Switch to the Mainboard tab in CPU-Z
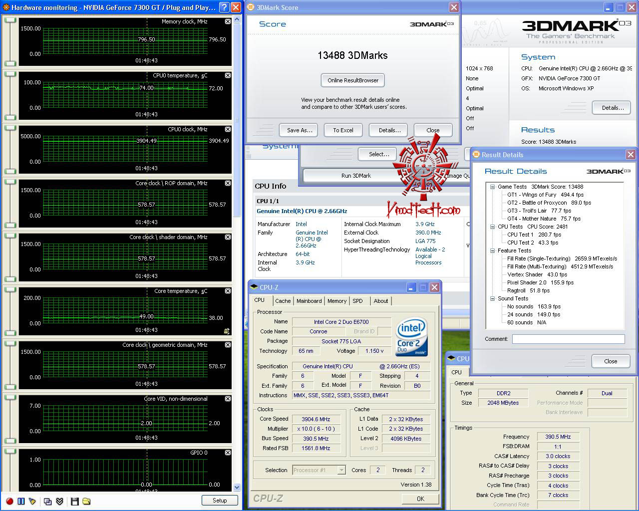The height and width of the screenshot is (511, 639). [309, 301]
